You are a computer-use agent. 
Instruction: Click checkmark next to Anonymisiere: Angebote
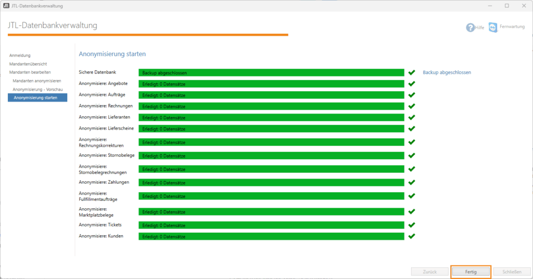(x=412, y=84)
